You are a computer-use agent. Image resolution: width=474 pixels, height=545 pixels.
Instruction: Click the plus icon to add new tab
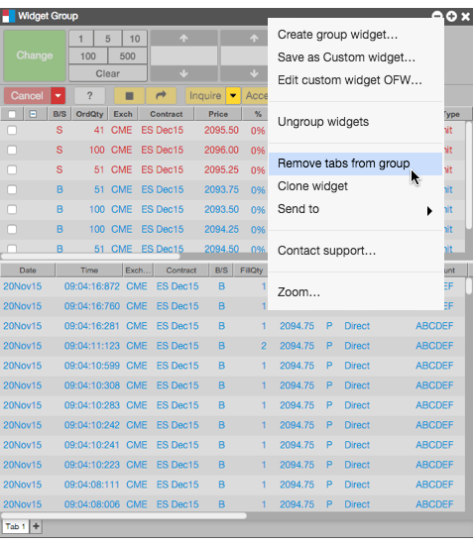coord(36,526)
